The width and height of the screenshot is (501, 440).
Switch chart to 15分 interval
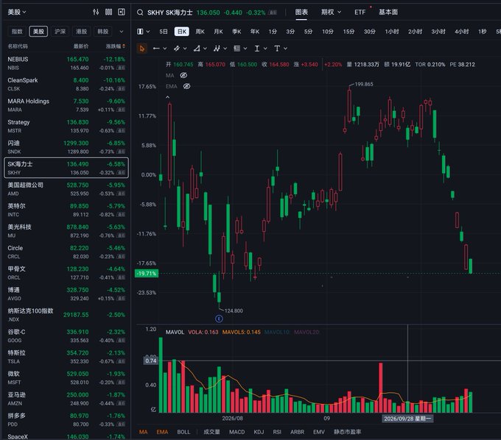pyautogui.click(x=348, y=31)
